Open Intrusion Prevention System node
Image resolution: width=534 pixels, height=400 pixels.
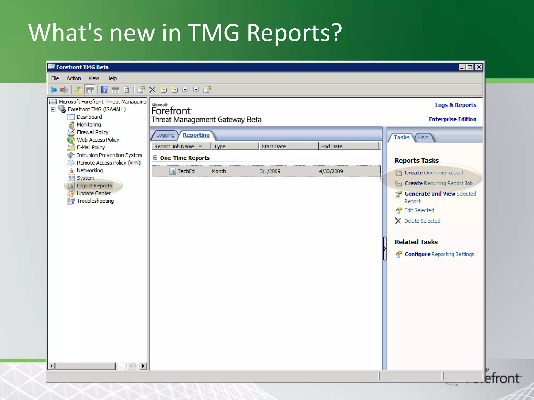109,155
